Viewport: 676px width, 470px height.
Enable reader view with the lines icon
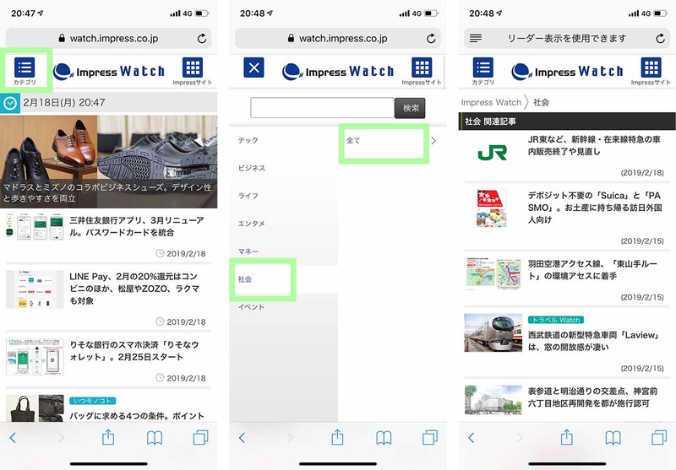[x=476, y=38]
